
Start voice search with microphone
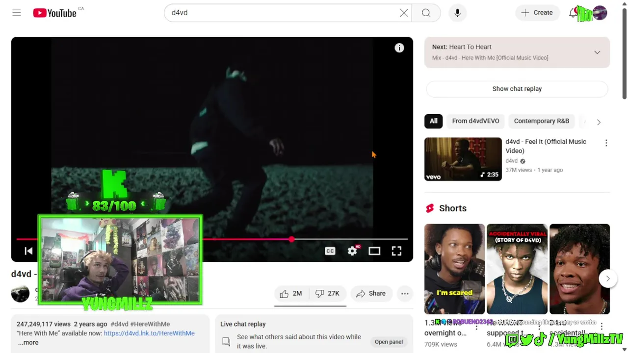457,13
